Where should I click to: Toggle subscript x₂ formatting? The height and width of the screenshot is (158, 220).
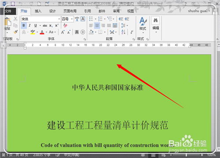point(51,25)
